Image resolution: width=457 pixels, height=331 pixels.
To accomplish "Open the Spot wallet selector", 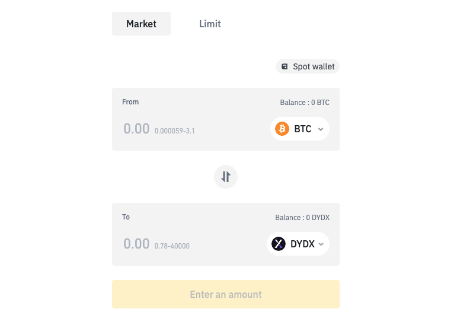I will click(x=308, y=66).
